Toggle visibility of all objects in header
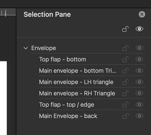The image size is (151, 135). tap(139, 29)
